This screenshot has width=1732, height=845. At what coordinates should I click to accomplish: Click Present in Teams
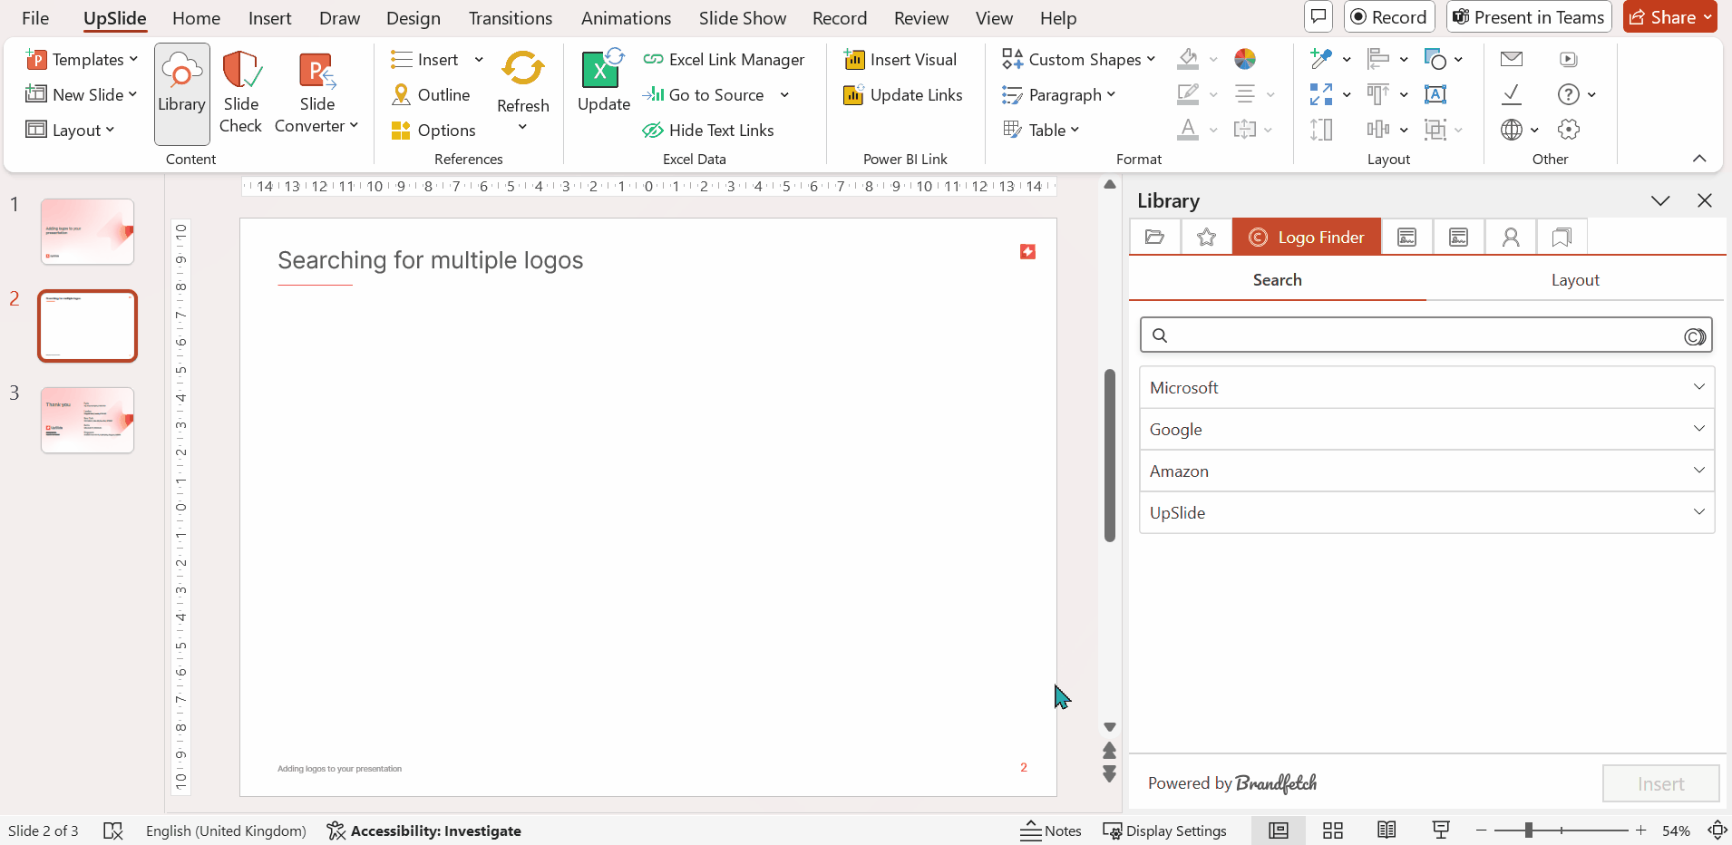[1529, 17]
